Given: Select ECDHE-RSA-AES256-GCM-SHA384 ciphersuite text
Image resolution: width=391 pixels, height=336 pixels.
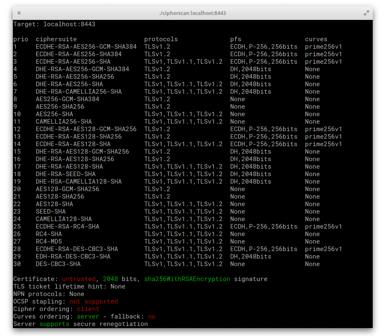Looking at the screenshot, I should click(x=86, y=47).
